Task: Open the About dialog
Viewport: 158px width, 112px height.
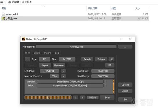Action: pos(125,91)
